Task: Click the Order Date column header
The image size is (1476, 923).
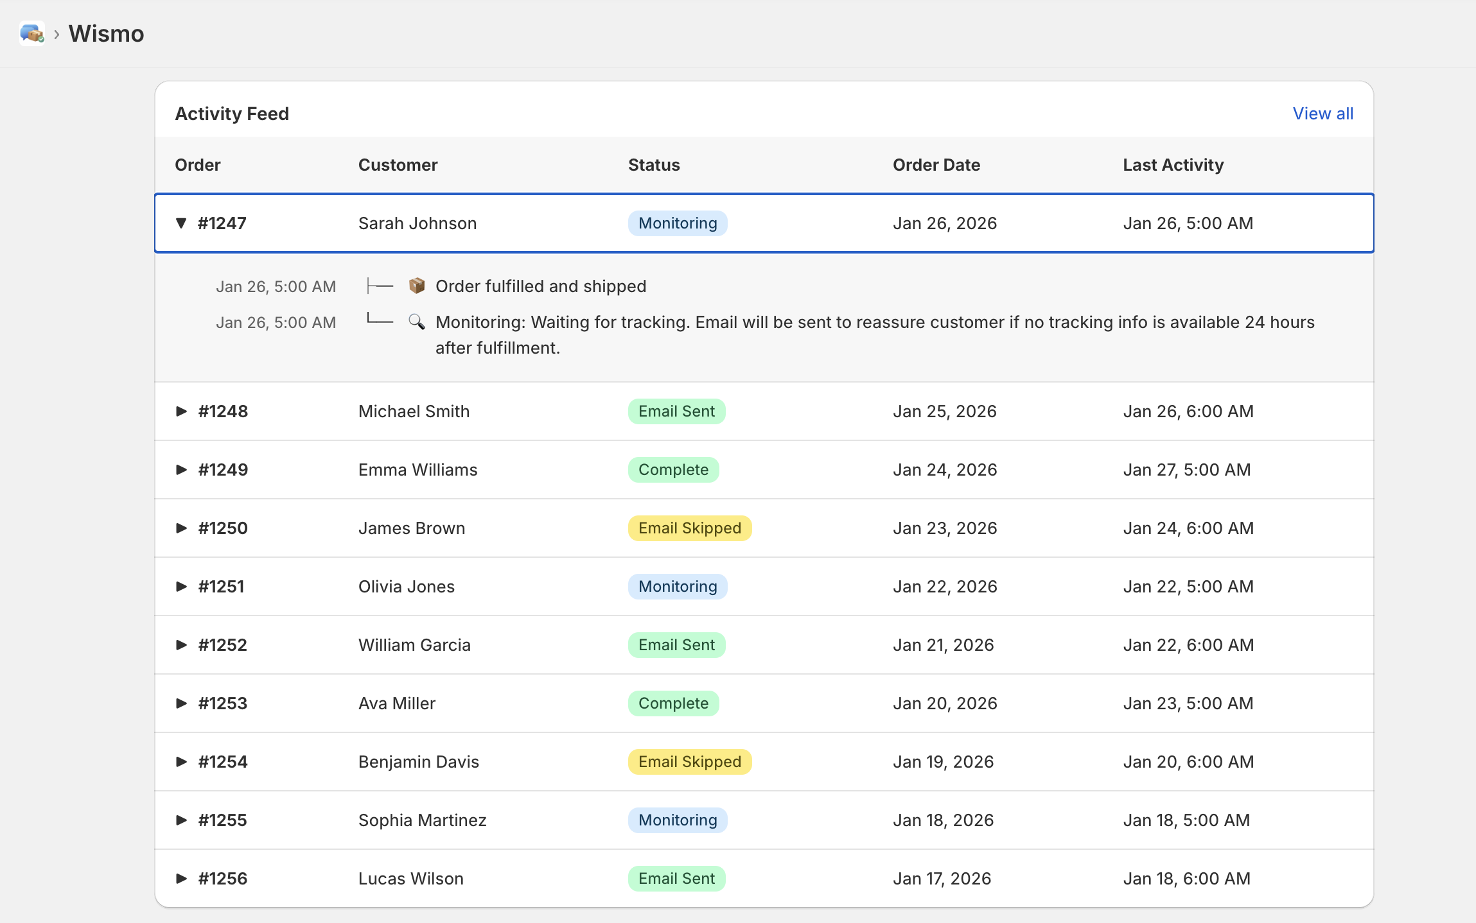Action: [936, 165]
